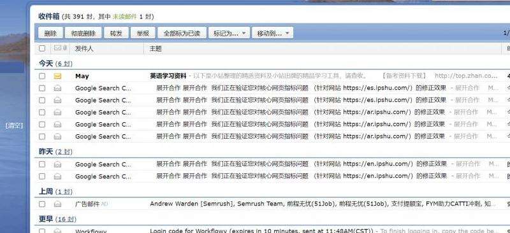Open the 未读邮件 link in the inbox header

point(124,17)
